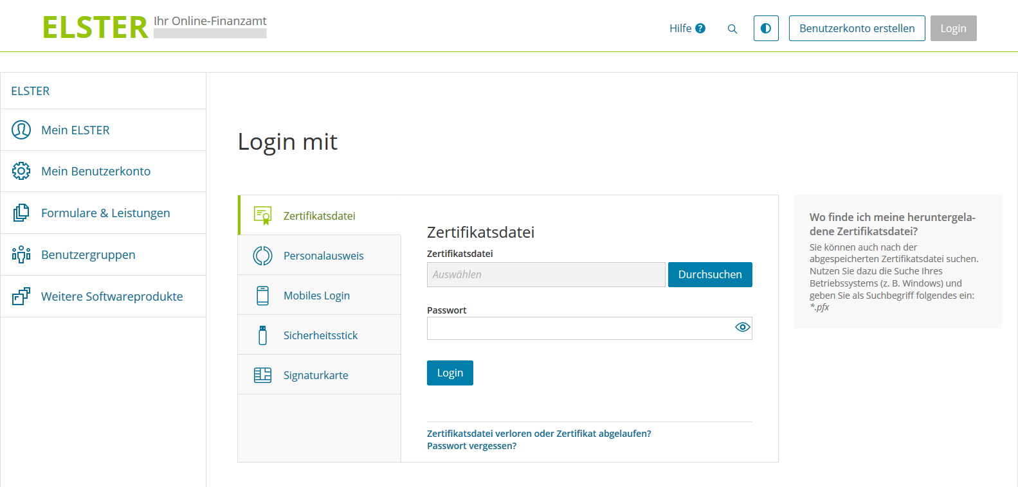Open the Signaturkarte login tab
Screen dimensions: 1018x487
click(315, 375)
